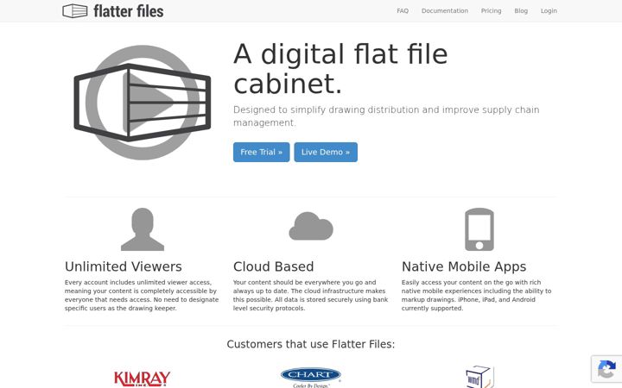Image resolution: width=622 pixels, height=388 pixels.
Task: Click 'Customers that use Flatter Files:' heading
Action: pos(311,344)
